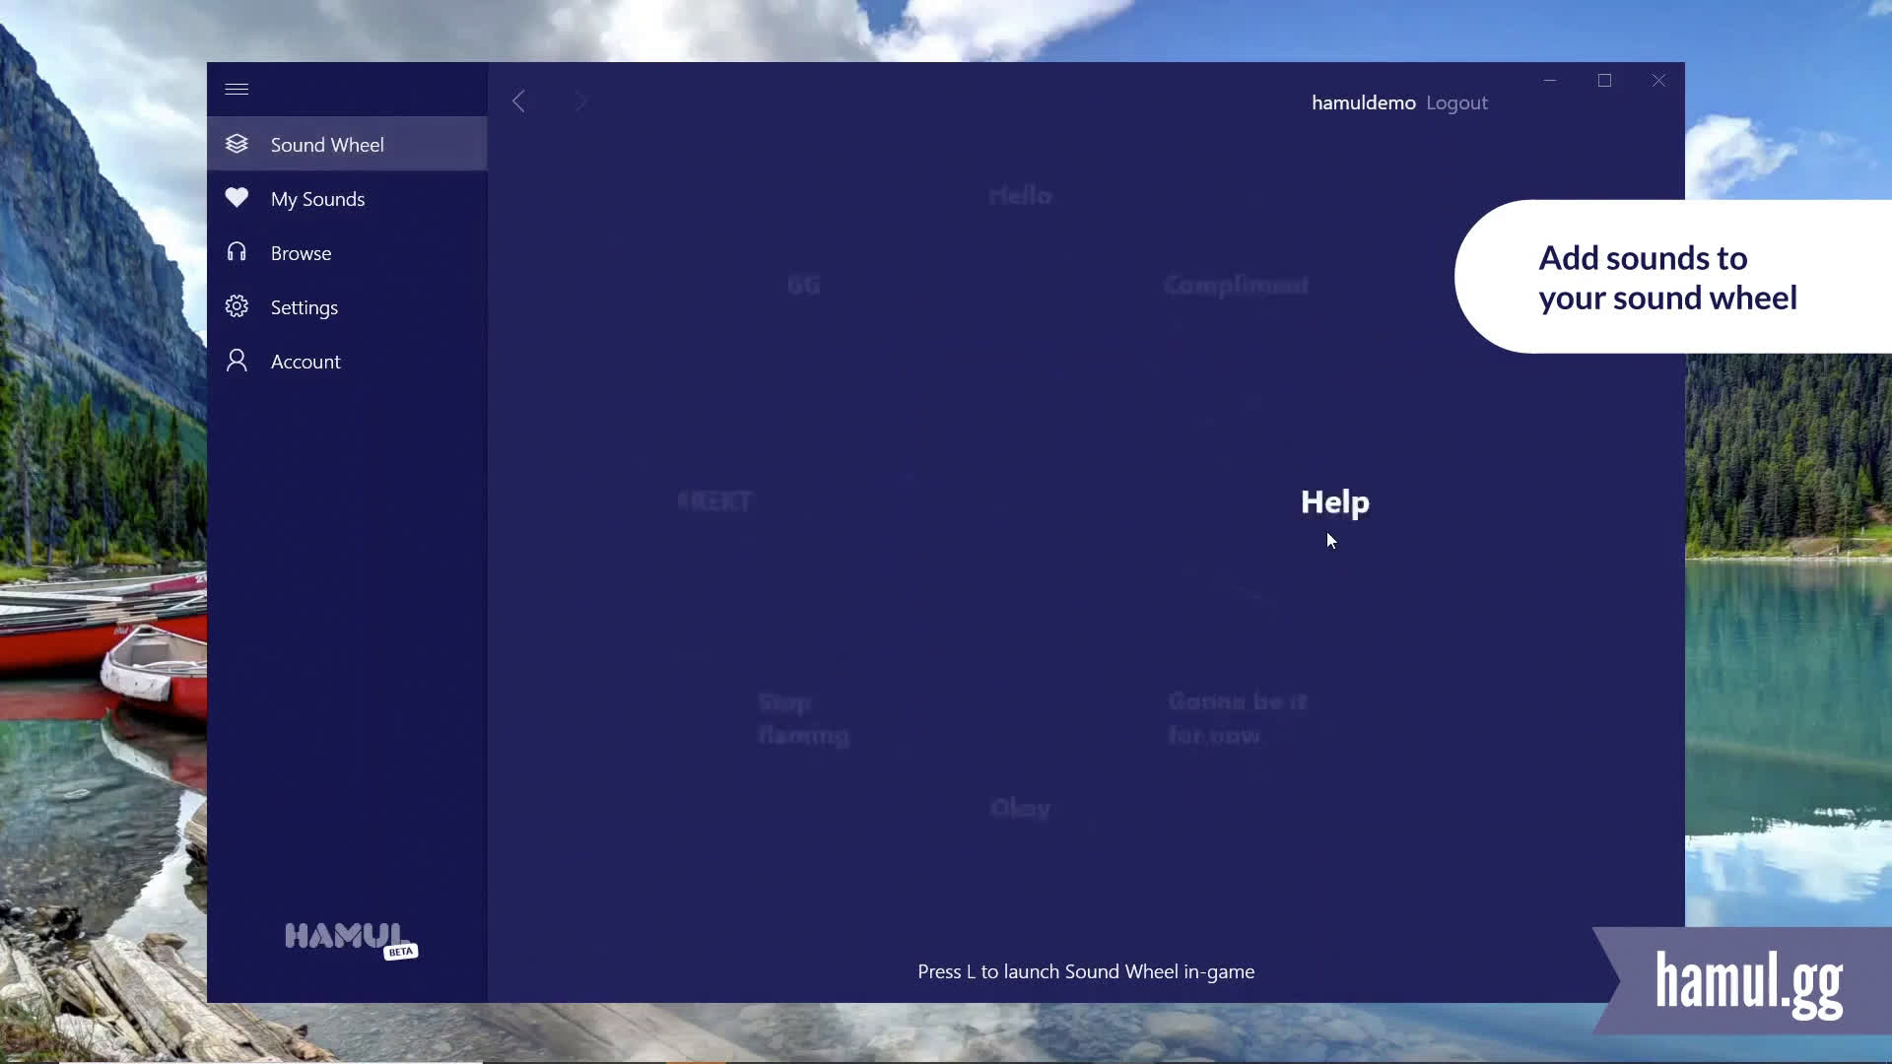Screen dimensions: 1892x1064
Task: Click the Hello wheel slot
Action: 1020,195
